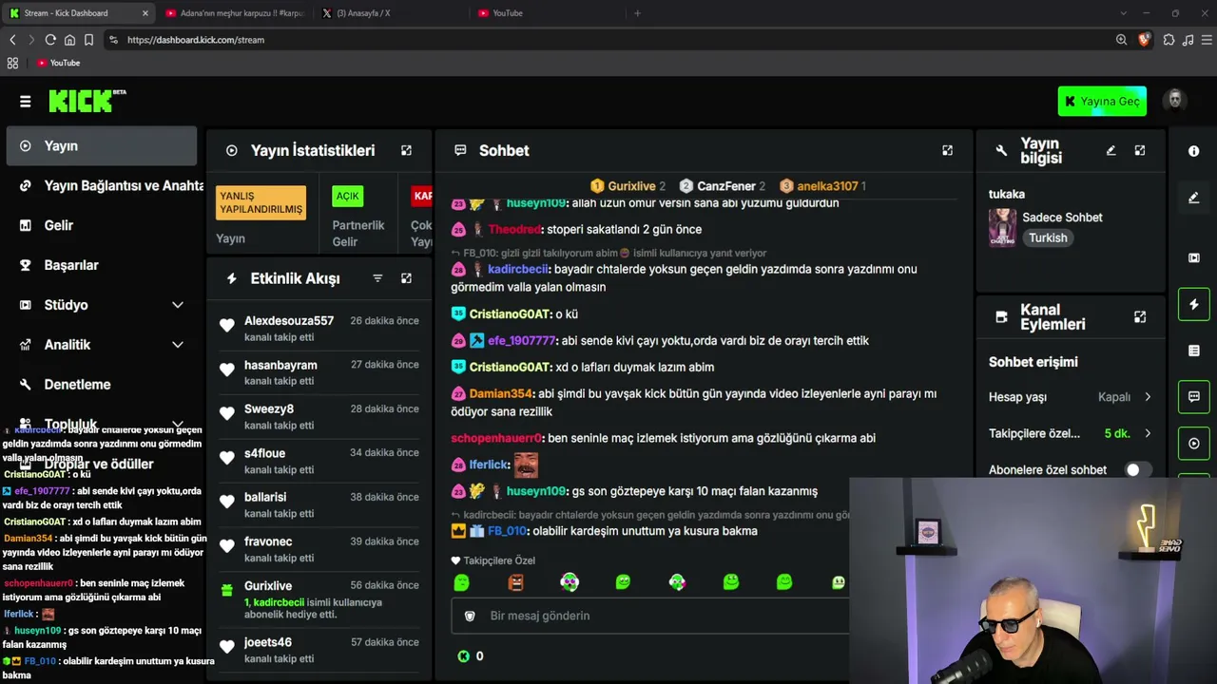The image size is (1217, 684).
Task: Expand the Stüdyo sidebar section
Action: [x=178, y=305]
